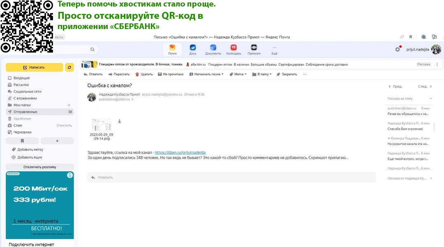Open Яндекс Диск service
Screen dimensions: 444x247
(192, 50)
